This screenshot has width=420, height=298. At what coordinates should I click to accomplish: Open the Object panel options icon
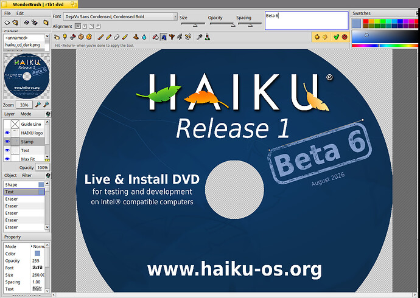[x=48, y=176]
